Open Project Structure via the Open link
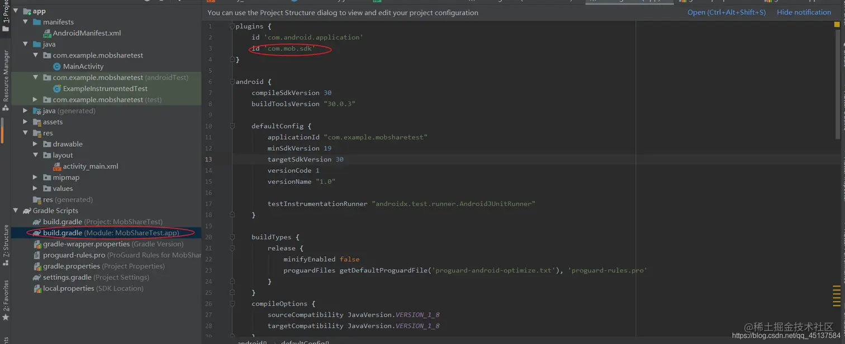This screenshot has height=344, width=845. 726,12
